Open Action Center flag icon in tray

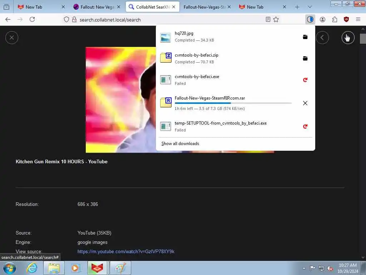coord(312,268)
